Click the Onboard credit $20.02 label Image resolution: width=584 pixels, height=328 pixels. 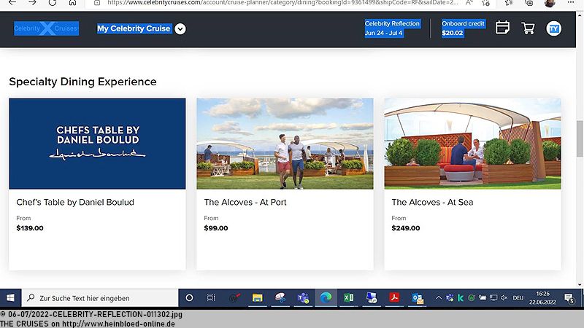463,28
